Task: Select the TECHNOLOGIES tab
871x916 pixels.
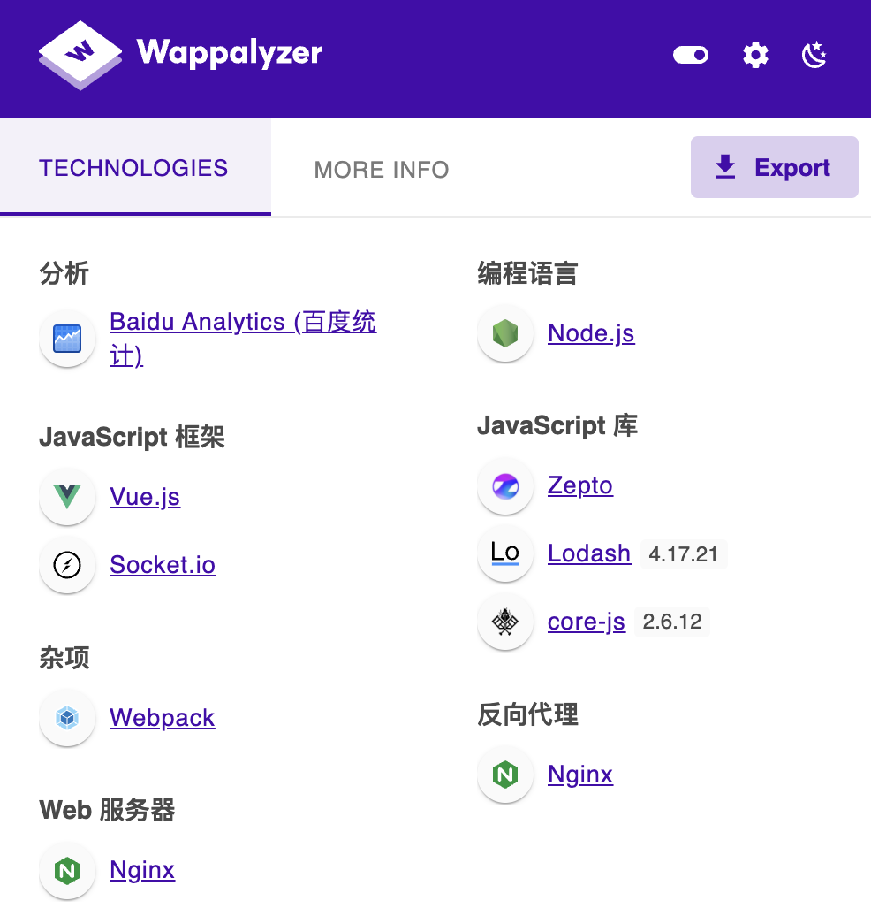Action: [133, 168]
